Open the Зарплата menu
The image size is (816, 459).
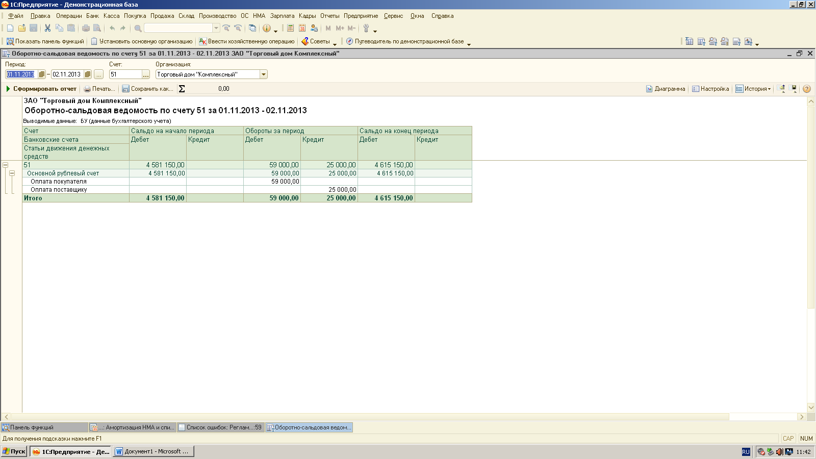click(282, 16)
